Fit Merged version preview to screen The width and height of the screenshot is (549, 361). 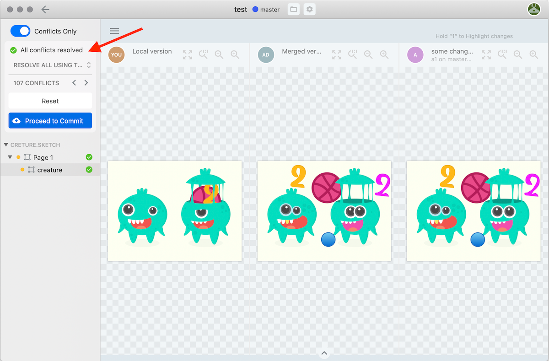click(x=337, y=55)
